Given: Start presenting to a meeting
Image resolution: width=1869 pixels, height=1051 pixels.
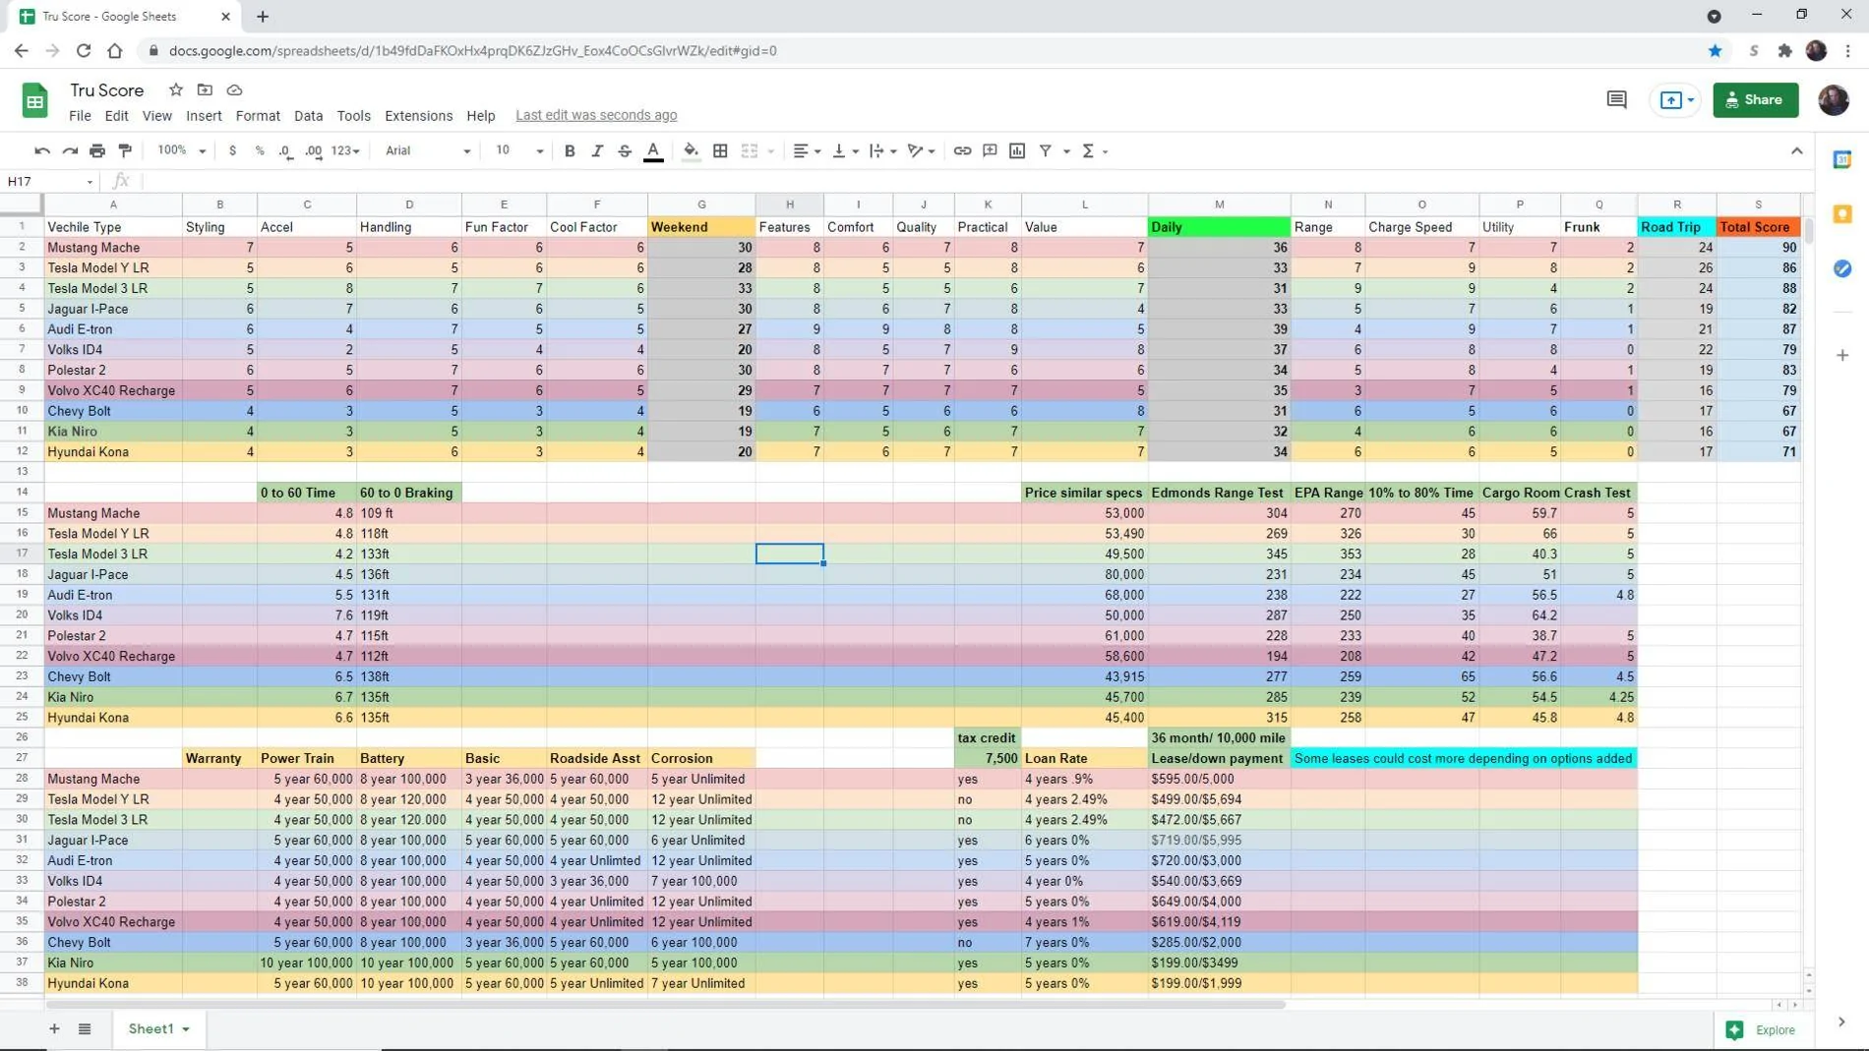Looking at the screenshot, I should pyautogui.click(x=1676, y=99).
